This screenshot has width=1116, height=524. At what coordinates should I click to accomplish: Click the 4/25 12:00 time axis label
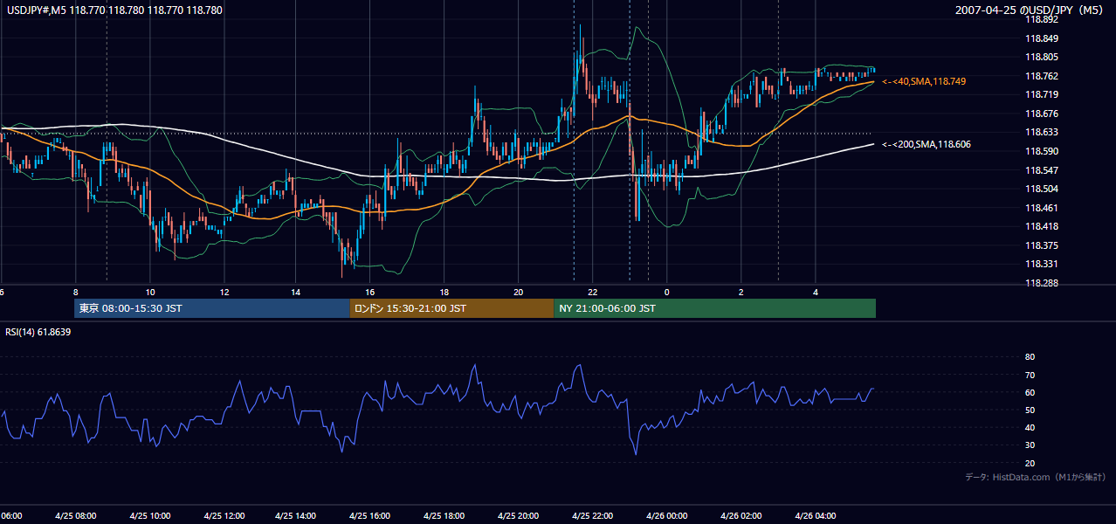click(224, 516)
